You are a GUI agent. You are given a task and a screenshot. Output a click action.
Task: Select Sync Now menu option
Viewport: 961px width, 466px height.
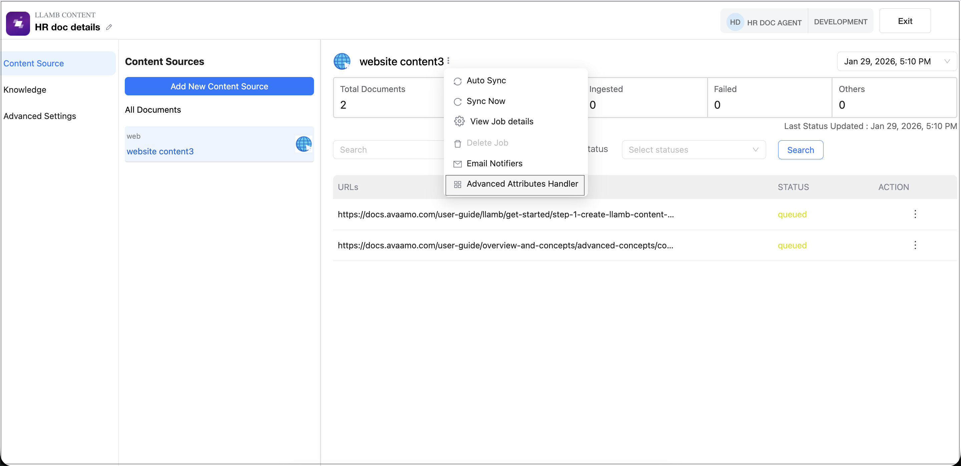coord(486,101)
